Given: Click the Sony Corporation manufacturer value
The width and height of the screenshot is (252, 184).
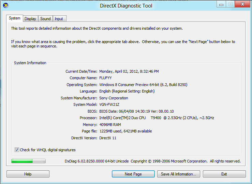Looking at the screenshot, I should 114,98.
